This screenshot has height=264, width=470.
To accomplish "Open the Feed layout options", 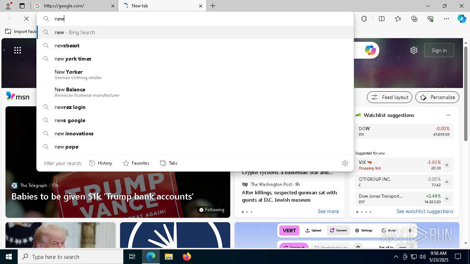I will coord(390,97).
